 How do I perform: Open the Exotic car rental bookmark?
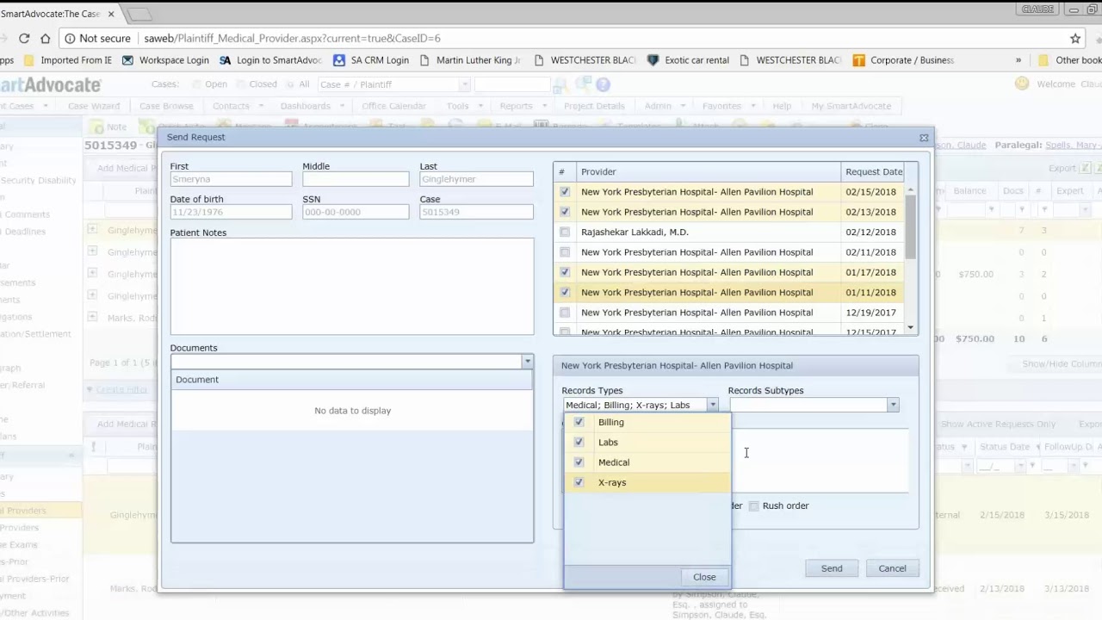tap(688, 60)
